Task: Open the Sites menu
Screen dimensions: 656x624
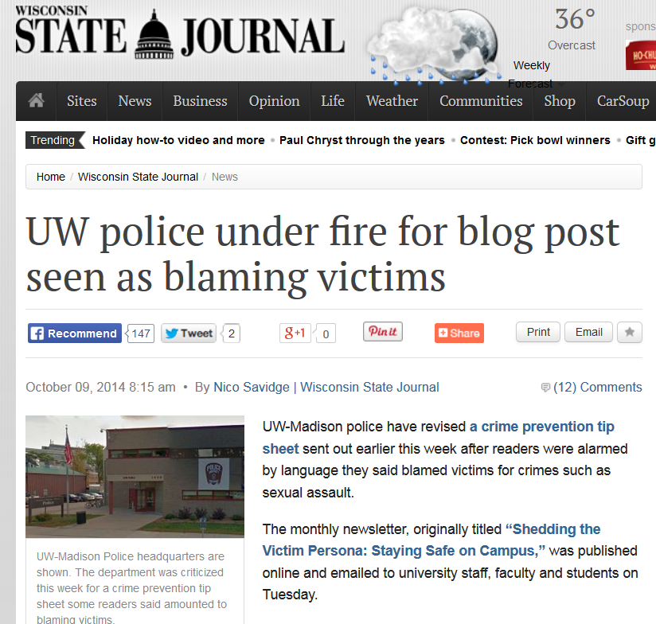Action: tap(81, 101)
